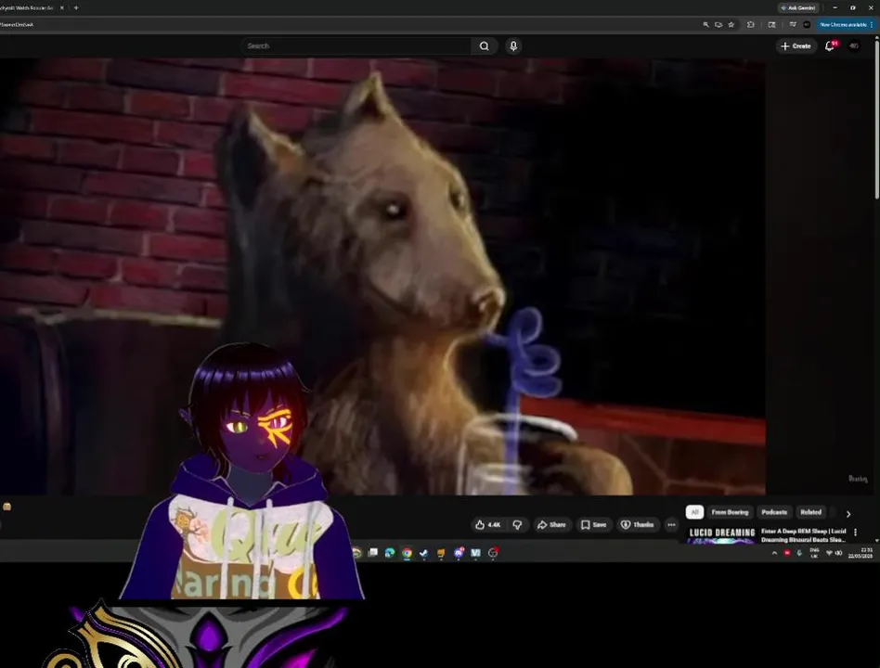Viewport: 880px width, 668px height.
Task: Click the zoom magnifier icon in address bar
Action: 705,25
